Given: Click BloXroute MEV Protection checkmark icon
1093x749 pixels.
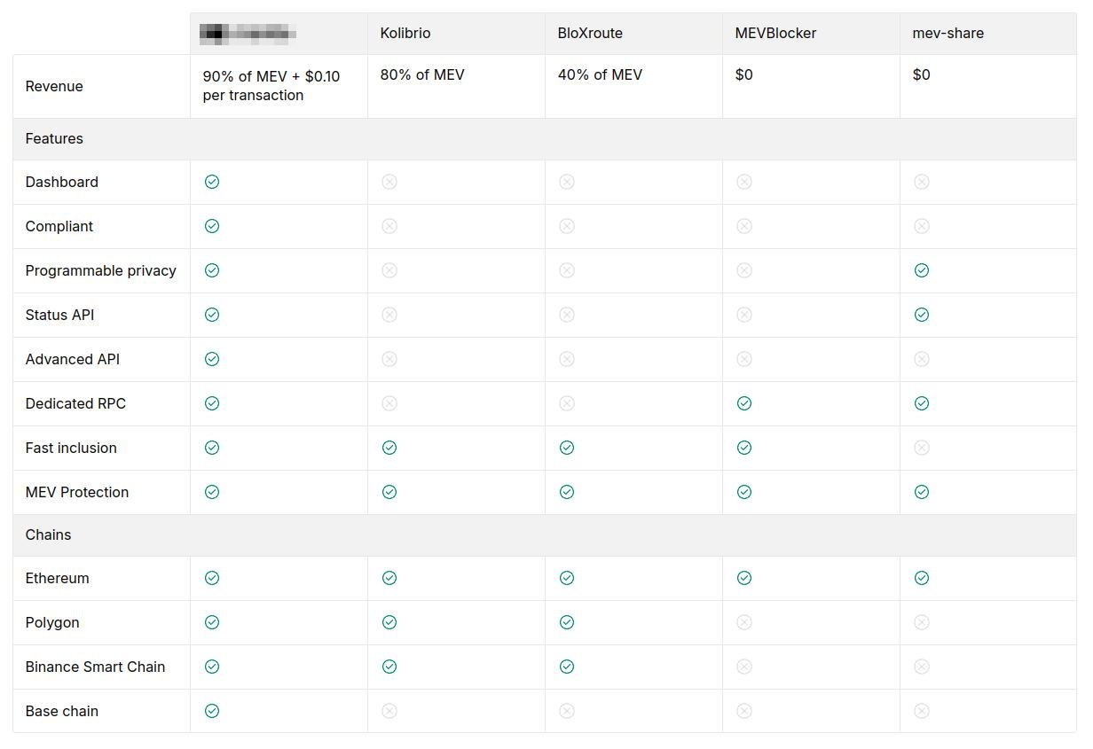Looking at the screenshot, I should pos(566,492).
